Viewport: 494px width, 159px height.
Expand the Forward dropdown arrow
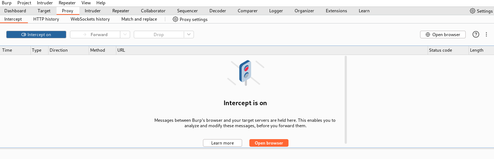pyautogui.click(x=125, y=35)
